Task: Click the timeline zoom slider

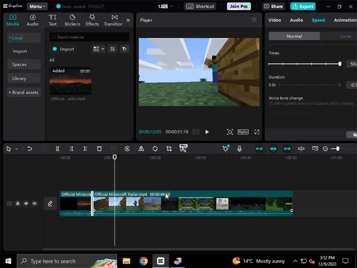Action: 337,149
